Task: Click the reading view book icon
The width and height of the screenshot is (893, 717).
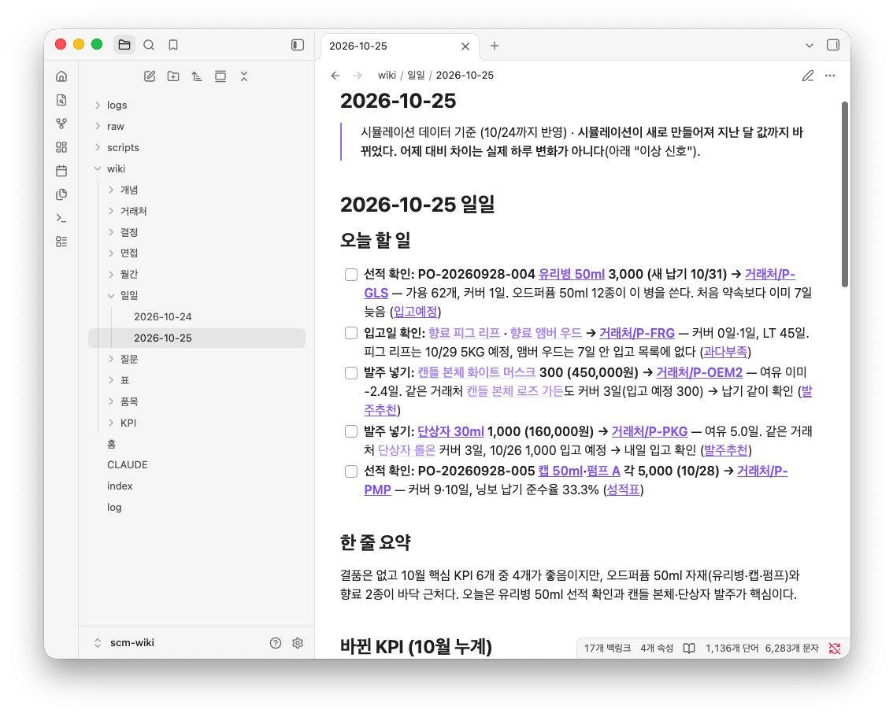Action: point(688,649)
